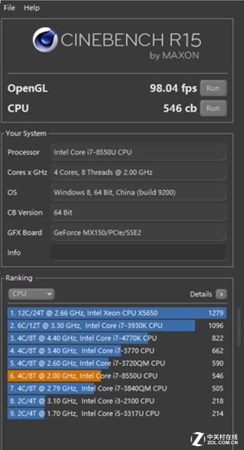Image resolution: width=244 pixels, height=450 pixels.
Task: Click the ranking list scrollbar
Action: 238,327
